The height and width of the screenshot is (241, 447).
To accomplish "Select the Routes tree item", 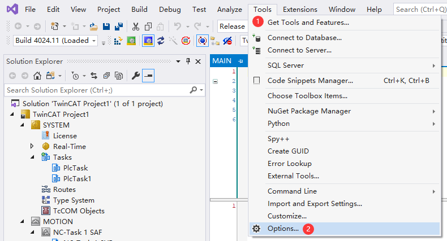I will pyautogui.click(x=65, y=190).
